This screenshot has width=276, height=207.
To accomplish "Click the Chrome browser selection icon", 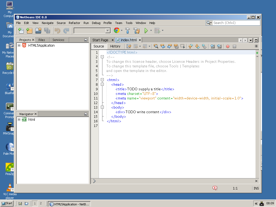I will (x=116, y=31).
